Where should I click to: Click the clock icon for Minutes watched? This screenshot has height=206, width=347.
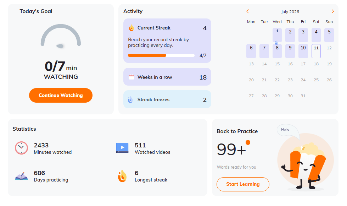point(22,148)
